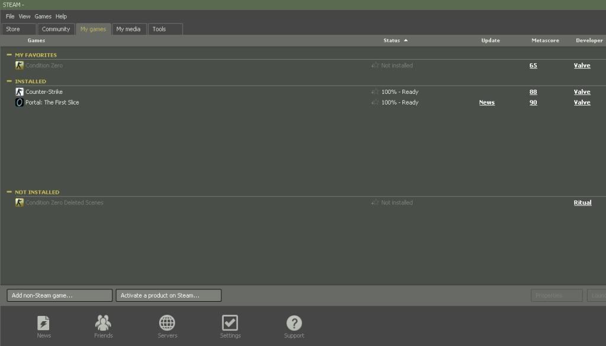
Task: Open the Help menu
Action: (61, 16)
